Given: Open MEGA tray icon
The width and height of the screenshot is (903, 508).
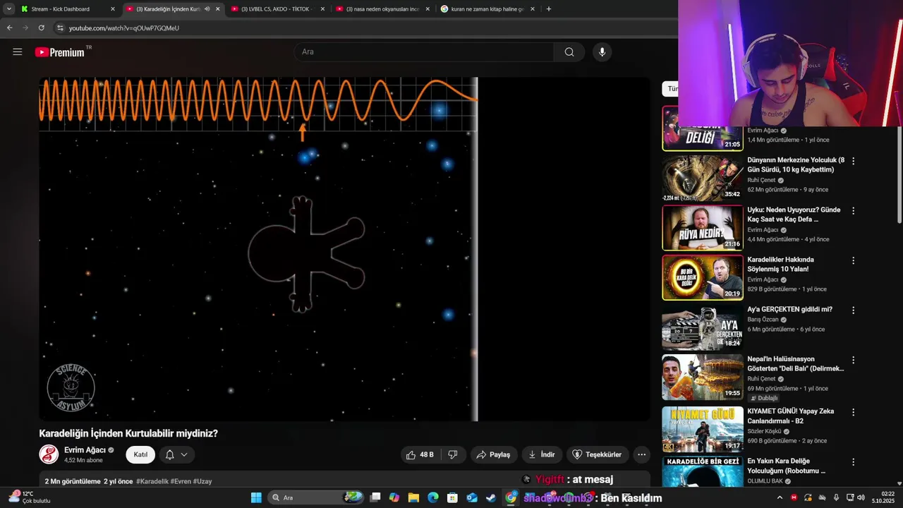Looking at the screenshot, I should pos(794,497).
